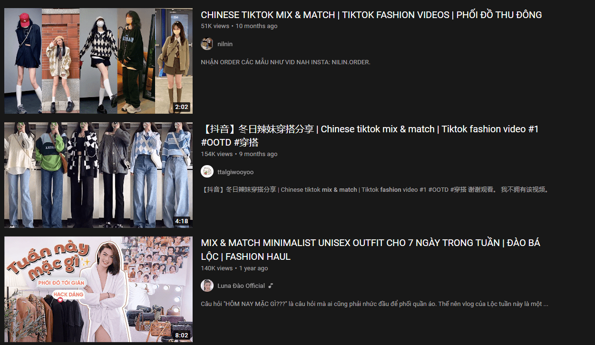Click the 154K views • 9 months ago text
595x345 pixels.
point(239,154)
